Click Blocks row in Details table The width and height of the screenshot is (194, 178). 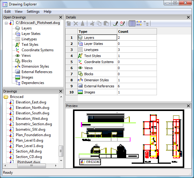[x=111, y=74]
